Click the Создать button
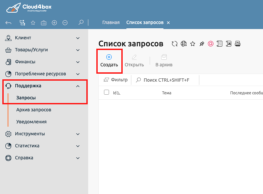 pos(109,61)
